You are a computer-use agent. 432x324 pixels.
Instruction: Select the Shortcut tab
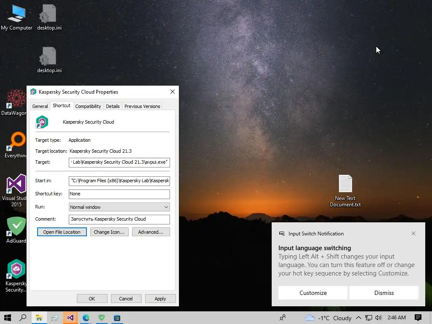click(62, 105)
